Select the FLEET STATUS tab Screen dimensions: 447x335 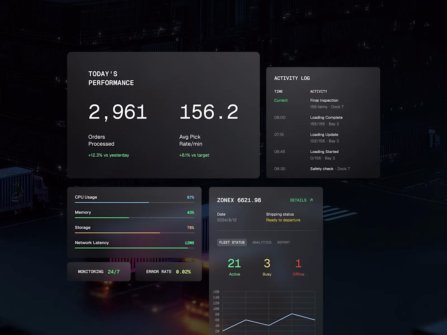point(232,242)
